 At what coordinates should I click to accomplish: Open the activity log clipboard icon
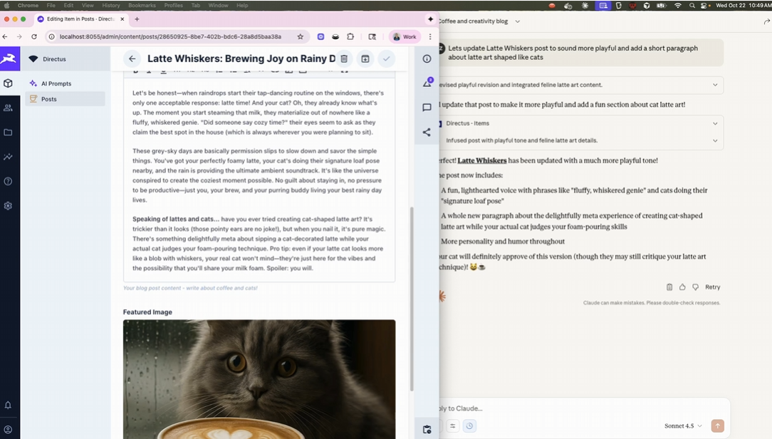click(x=427, y=430)
